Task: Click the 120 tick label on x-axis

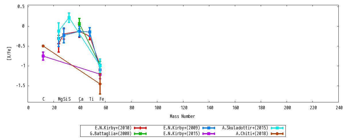Action: coord(183,108)
